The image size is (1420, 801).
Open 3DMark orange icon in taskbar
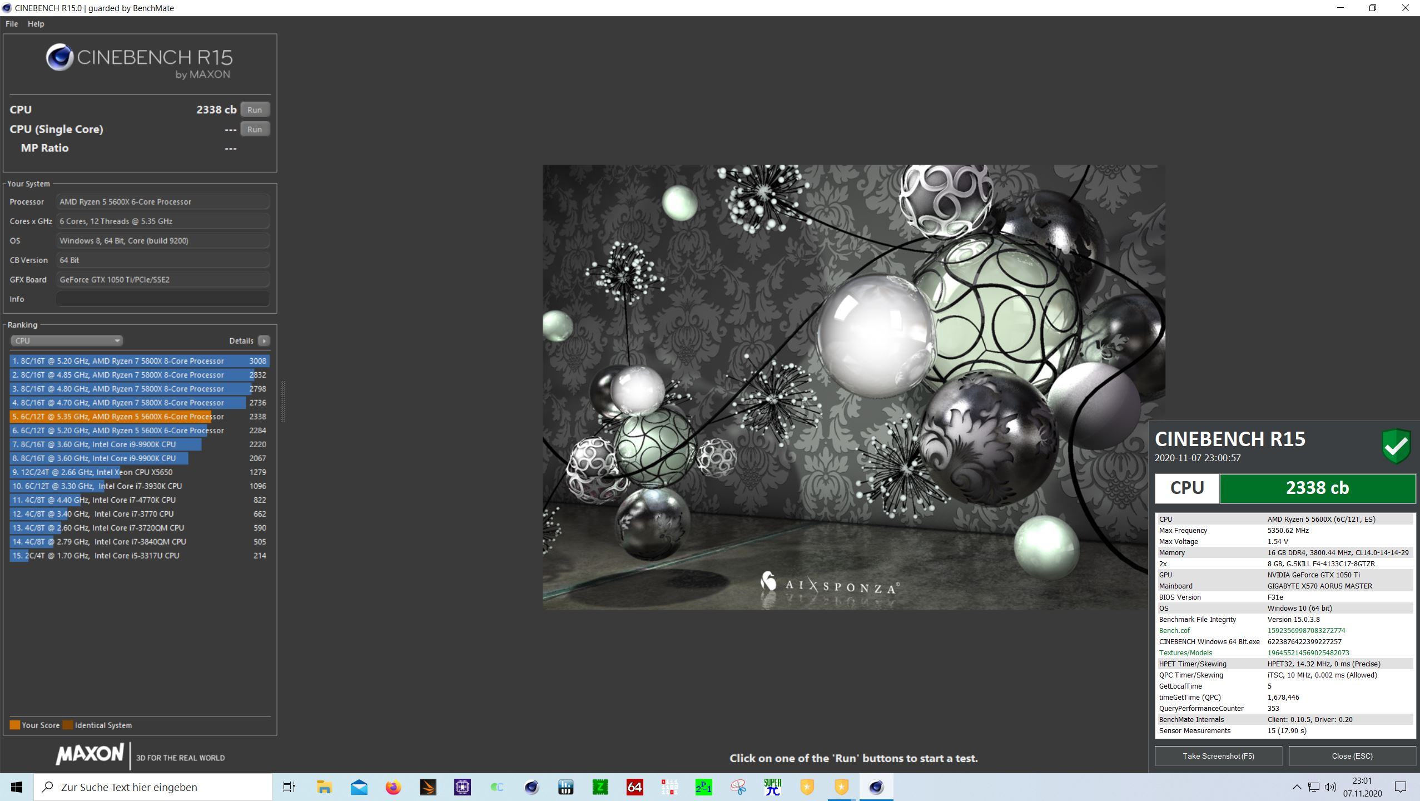click(x=428, y=787)
